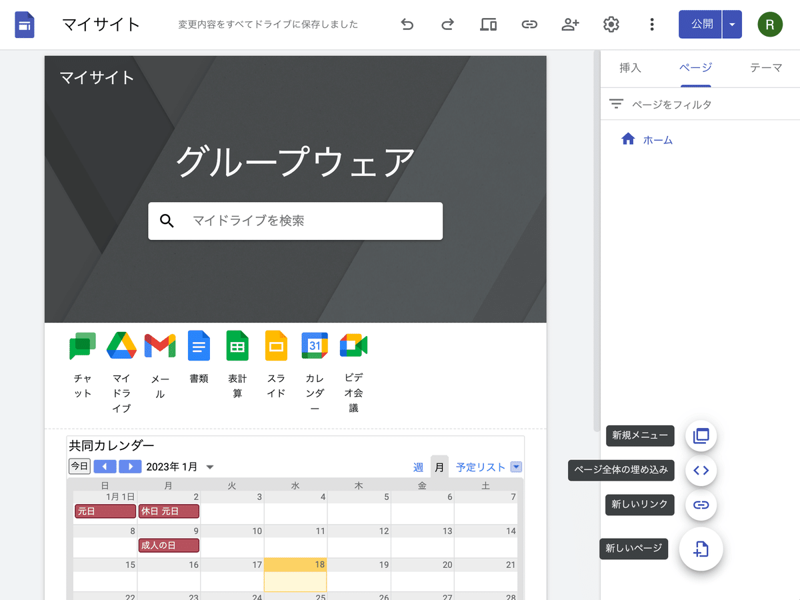This screenshot has width=800, height=600.
Task: Click the page filter icon
Action: coord(617,104)
